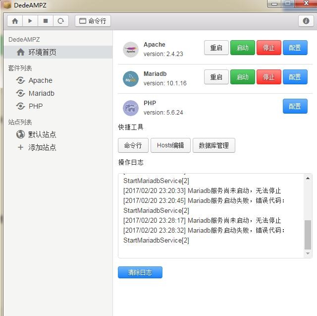
Task: Click the refresh restart toolbar icon
Action: [61, 21]
